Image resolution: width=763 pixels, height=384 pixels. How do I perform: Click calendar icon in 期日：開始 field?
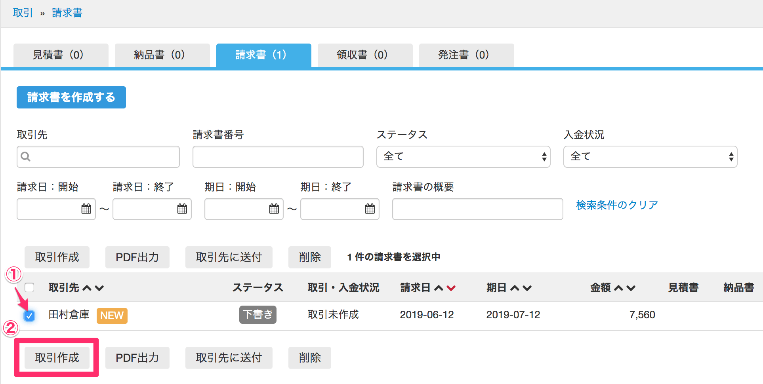(x=274, y=209)
